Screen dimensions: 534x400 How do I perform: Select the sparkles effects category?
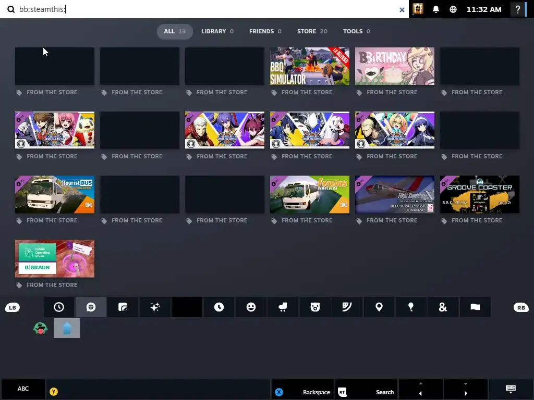[x=155, y=307]
